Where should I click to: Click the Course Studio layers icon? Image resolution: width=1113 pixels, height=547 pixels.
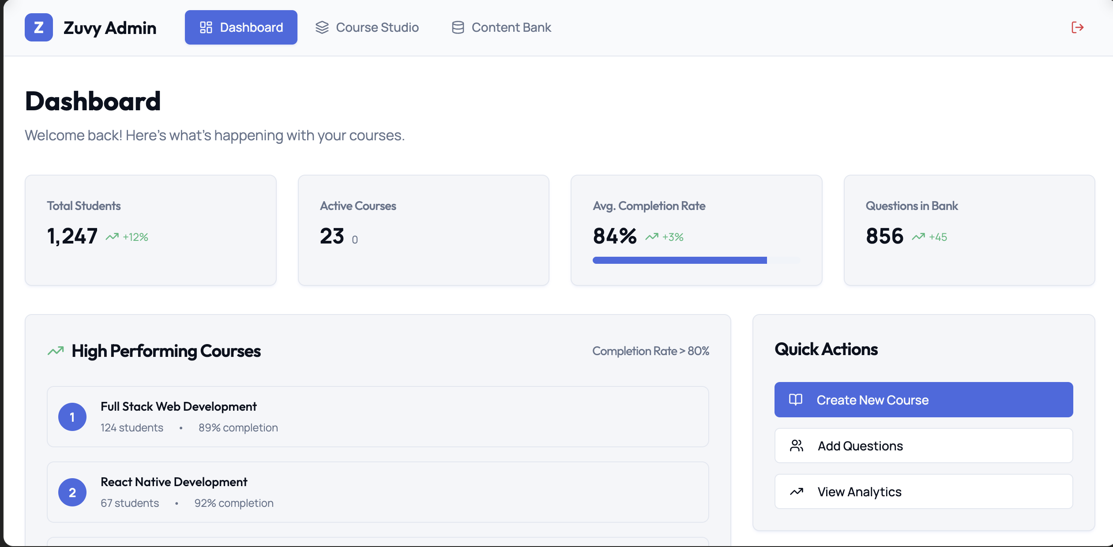click(322, 27)
